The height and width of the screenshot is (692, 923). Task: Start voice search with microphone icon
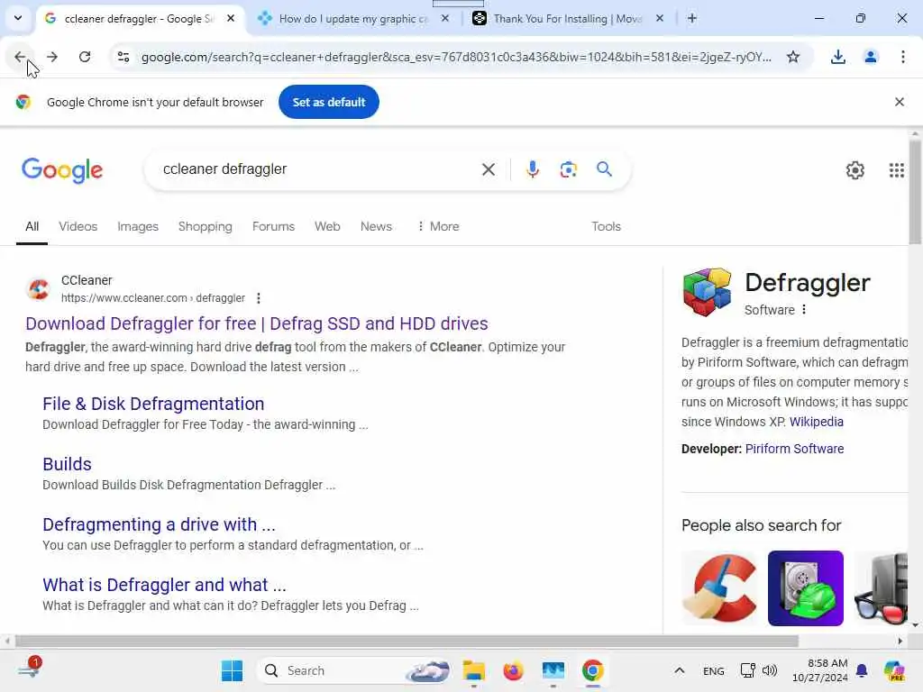coord(532,169)
